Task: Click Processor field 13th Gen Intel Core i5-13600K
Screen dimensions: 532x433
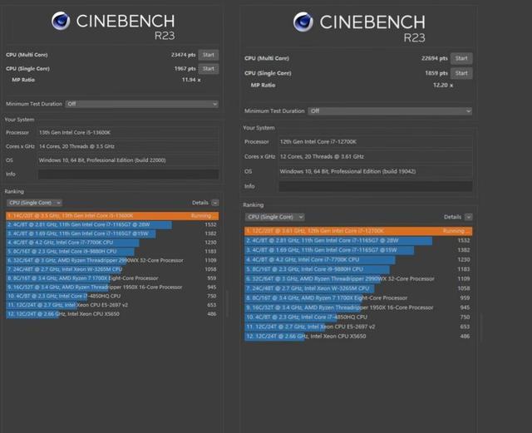Action: click(128, 133)
